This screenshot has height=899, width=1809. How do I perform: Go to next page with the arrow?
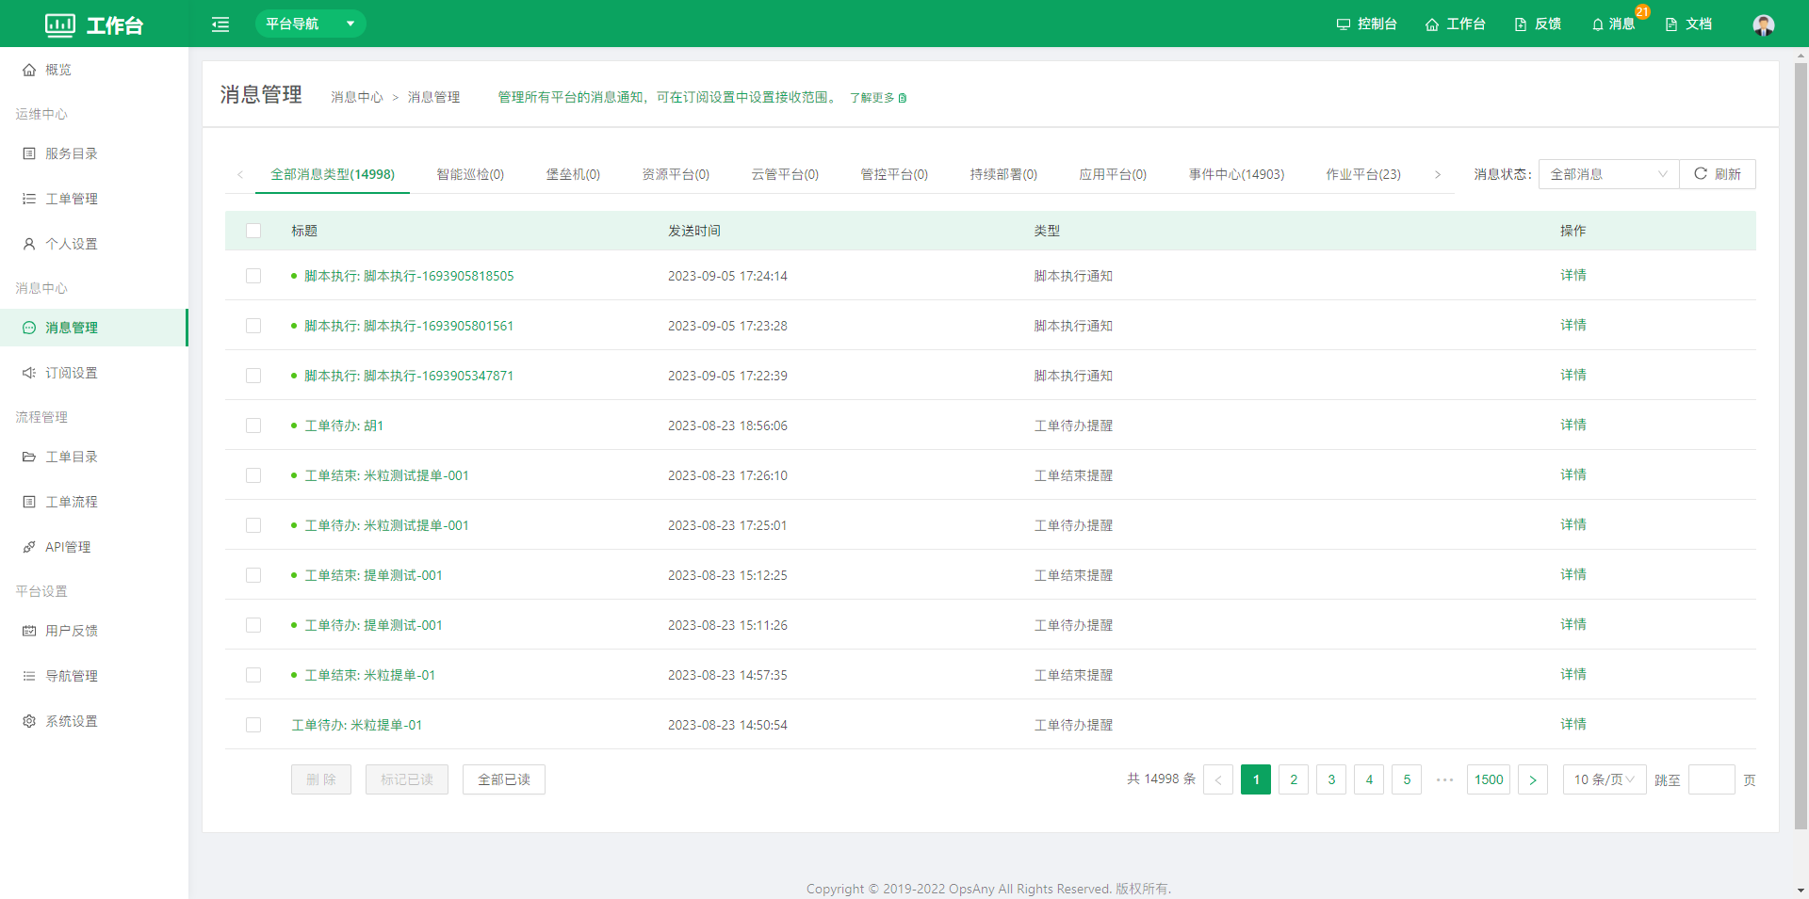click(x=1533, y=779)
